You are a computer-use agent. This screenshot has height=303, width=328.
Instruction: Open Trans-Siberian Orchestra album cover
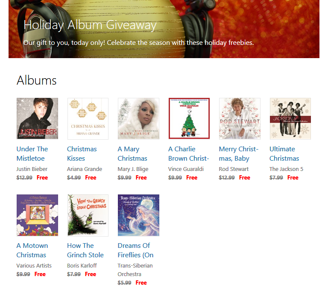pyautogui.click(x=138, y=215)
